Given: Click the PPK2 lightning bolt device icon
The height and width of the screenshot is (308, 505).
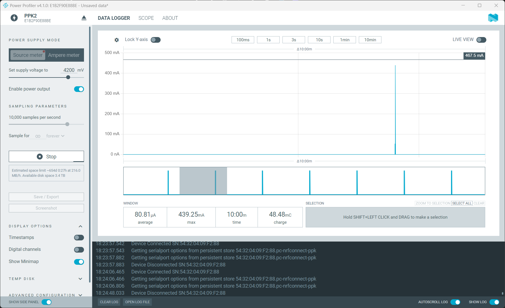Looking at the screenshot, I should pos(14,18).
